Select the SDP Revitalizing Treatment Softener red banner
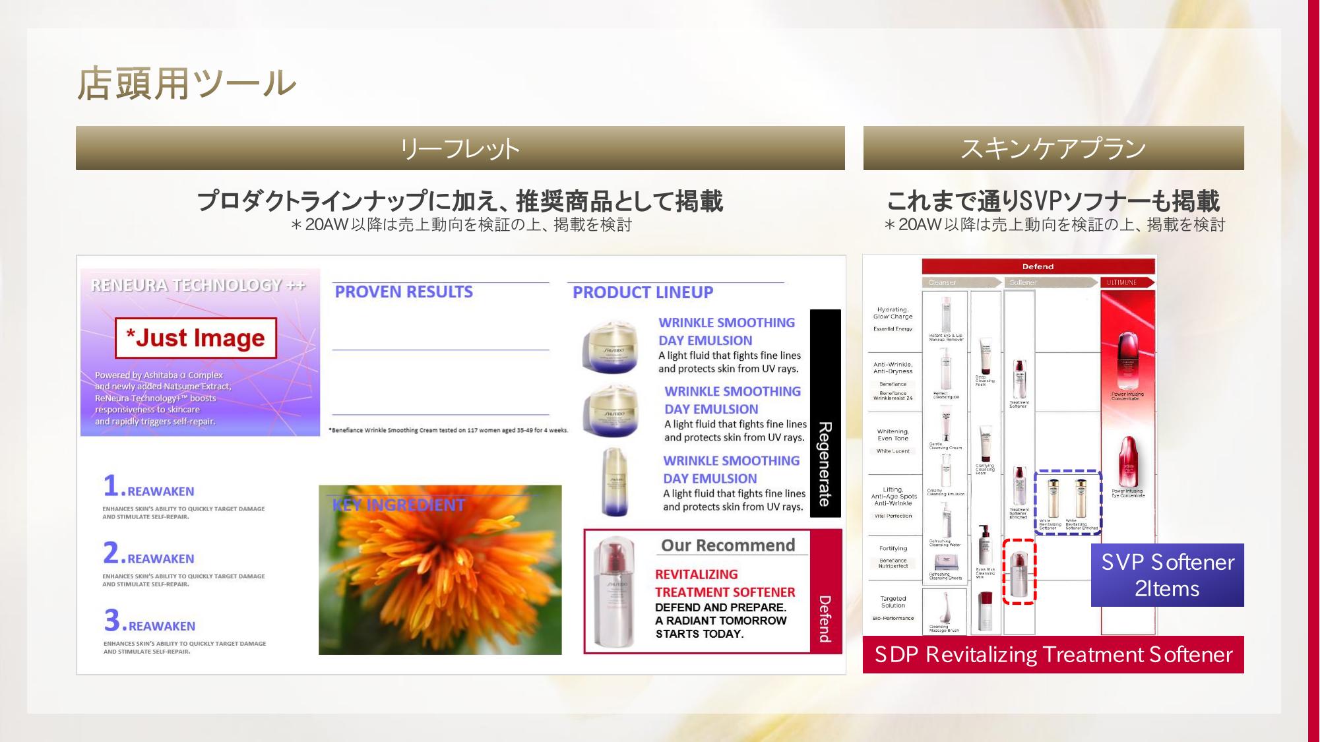 [x=1053, y=654]
